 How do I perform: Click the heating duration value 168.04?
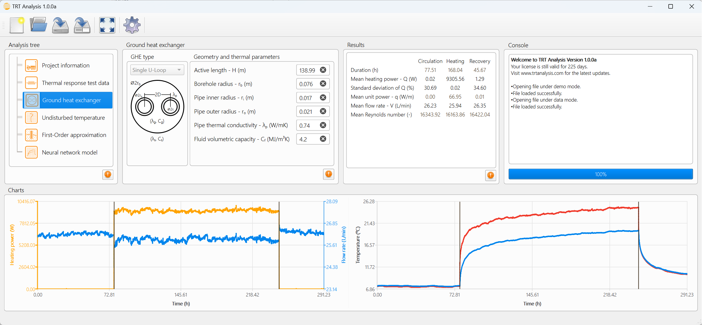[x=455, y=70]
